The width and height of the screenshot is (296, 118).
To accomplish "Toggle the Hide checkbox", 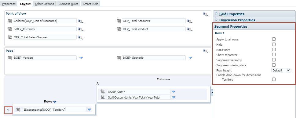I will [274, 44].
